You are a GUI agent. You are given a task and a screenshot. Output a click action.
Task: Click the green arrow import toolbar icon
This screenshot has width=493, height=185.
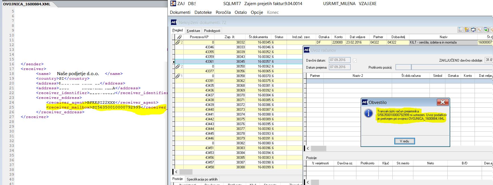coord(486,30)
